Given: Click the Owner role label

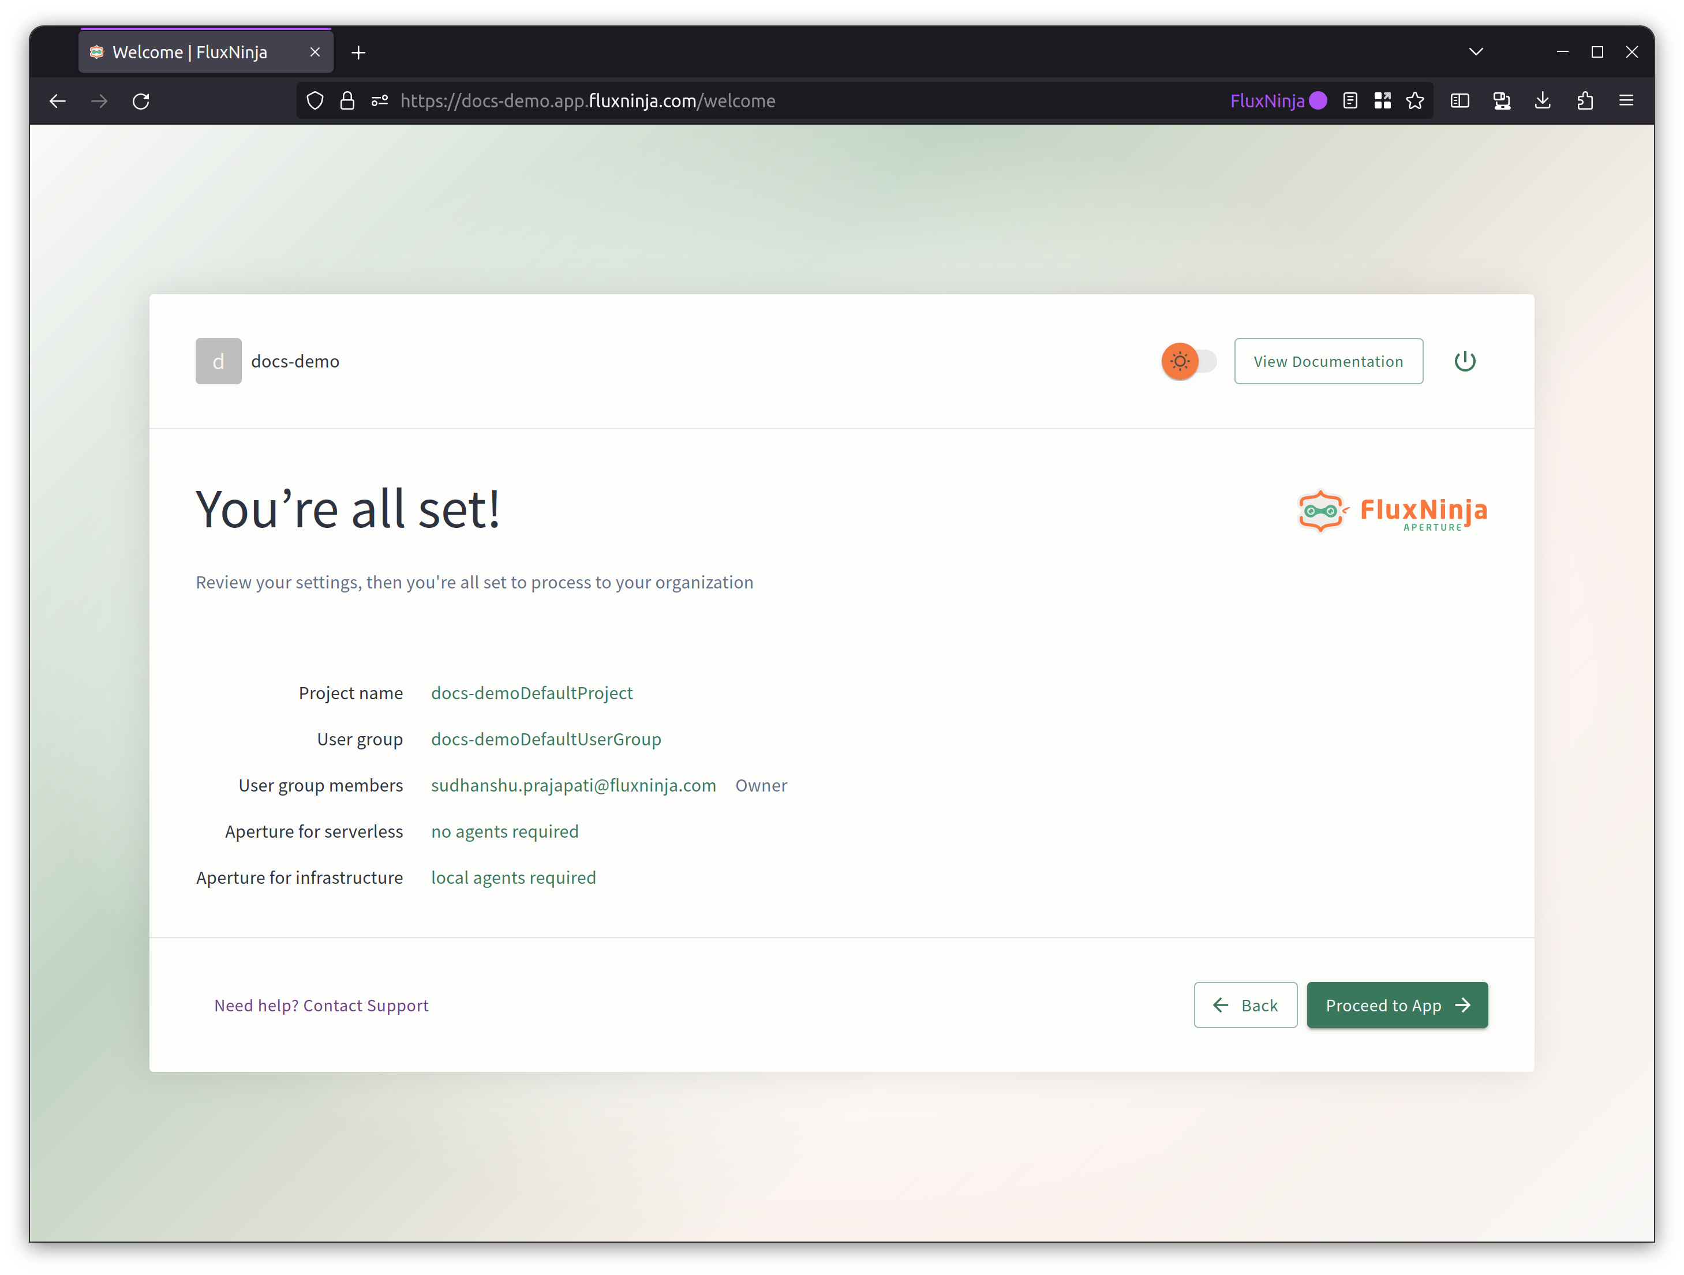Looking at the screenshot, I should (x=761, y=786).
